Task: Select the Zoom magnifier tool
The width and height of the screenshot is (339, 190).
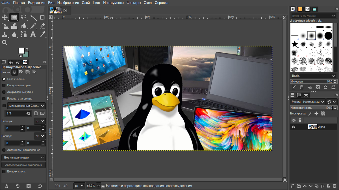Action: click(5, 43)
